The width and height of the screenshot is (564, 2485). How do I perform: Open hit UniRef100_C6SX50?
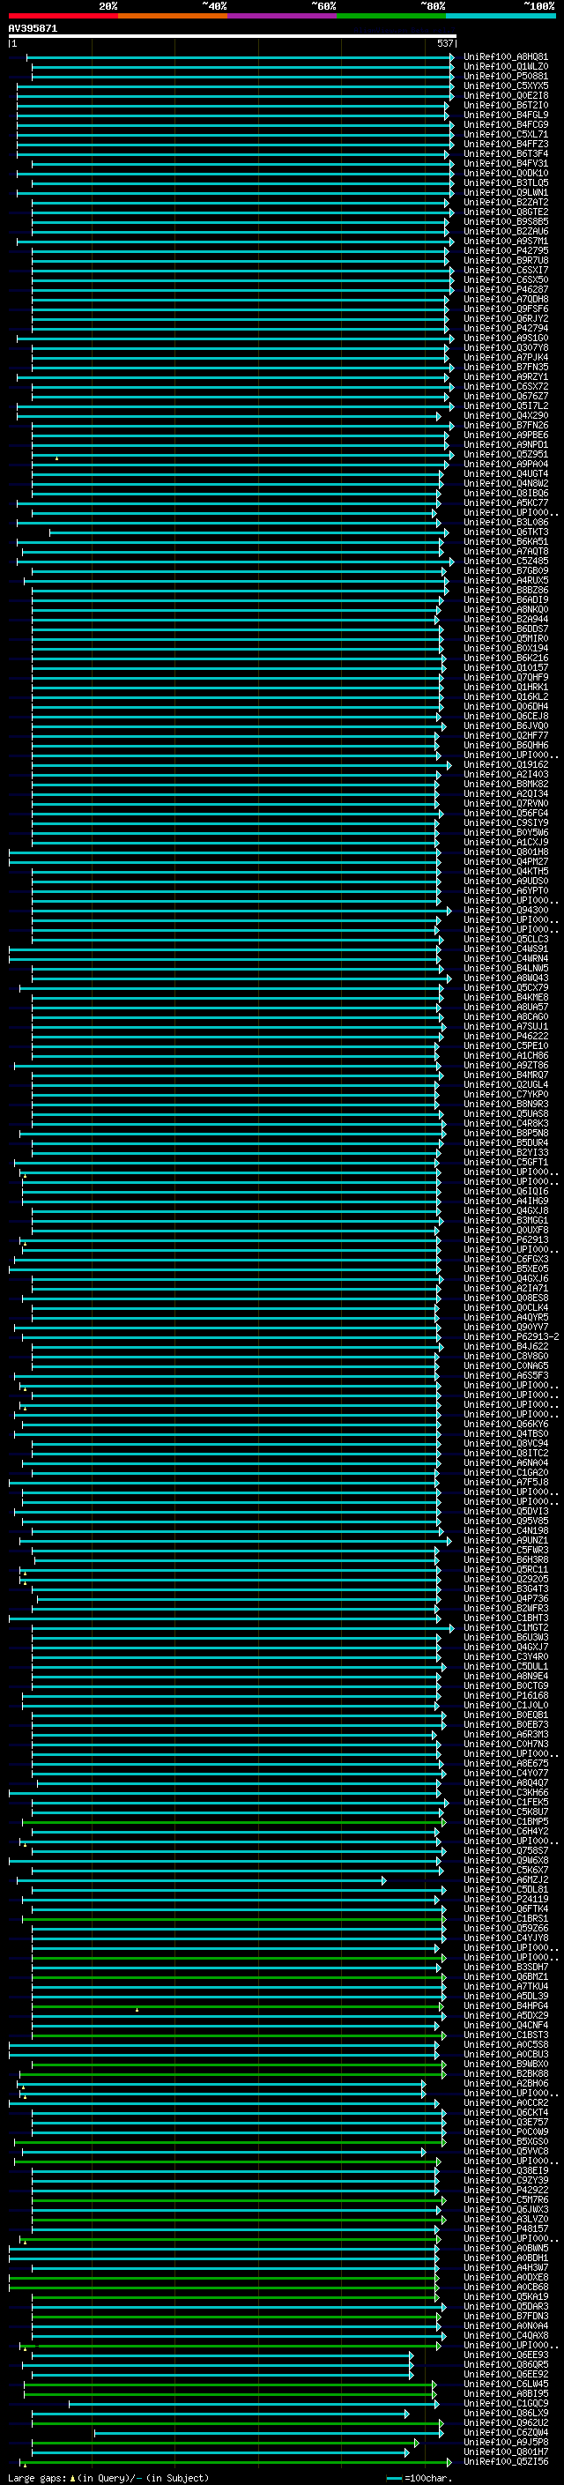tap(506, 279)
